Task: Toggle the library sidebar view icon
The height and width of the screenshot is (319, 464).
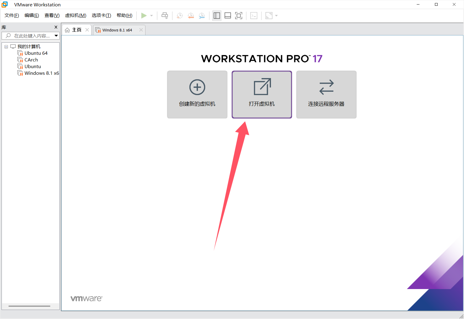Action: [217, 15]
